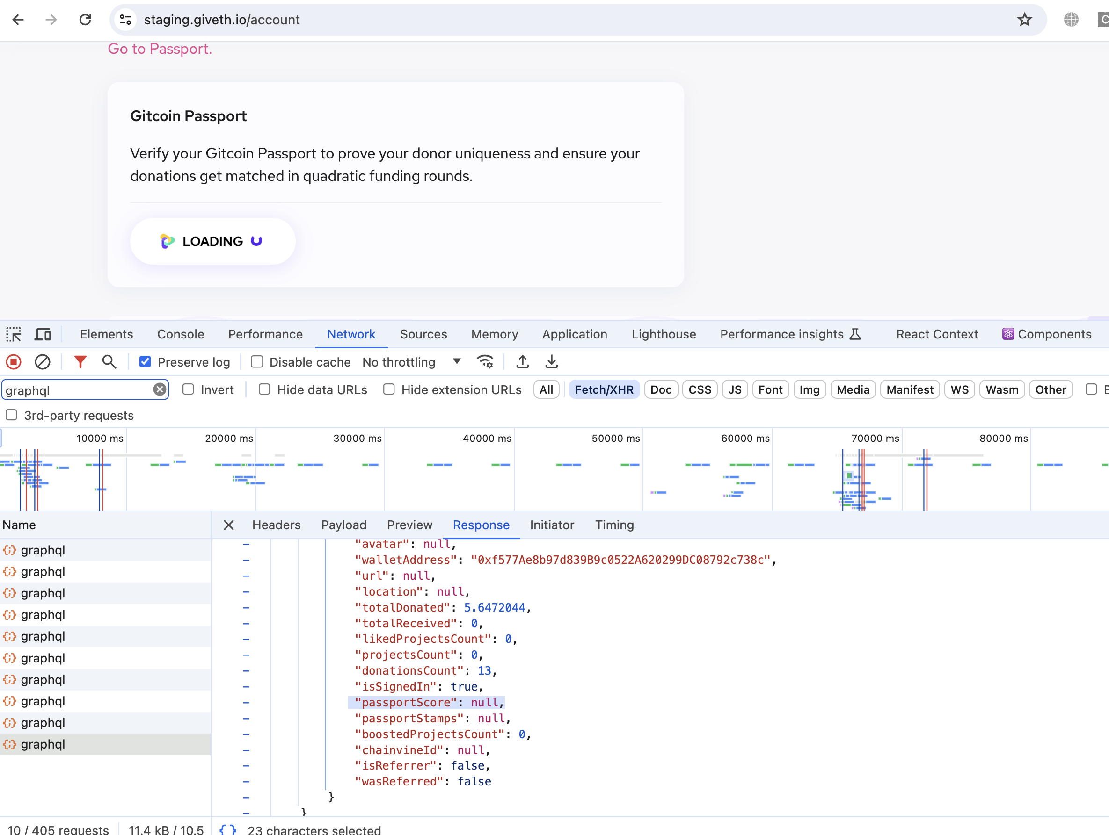Open the Headers tab of the request

[x=276, y=525]
